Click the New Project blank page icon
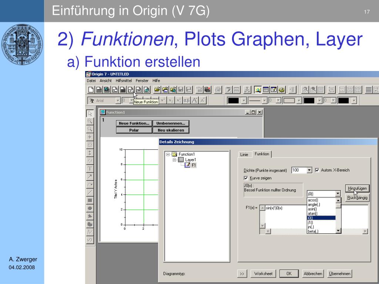This screenshot has width=379, height=284. pyautogui.click(x=91, y=90)
